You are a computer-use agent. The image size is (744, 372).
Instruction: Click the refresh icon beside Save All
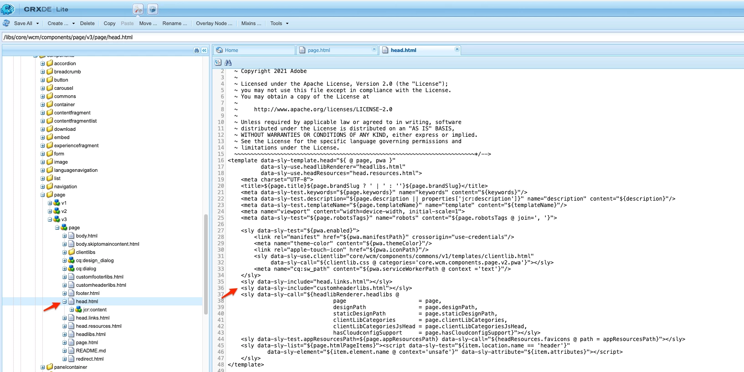6,23
